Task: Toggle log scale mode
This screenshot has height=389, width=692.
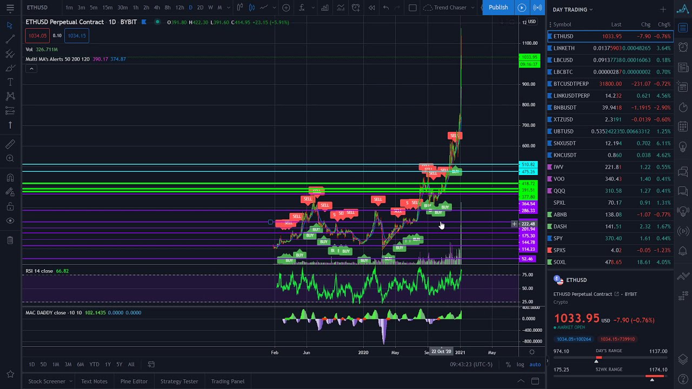Action: click(x=520, y=365)
